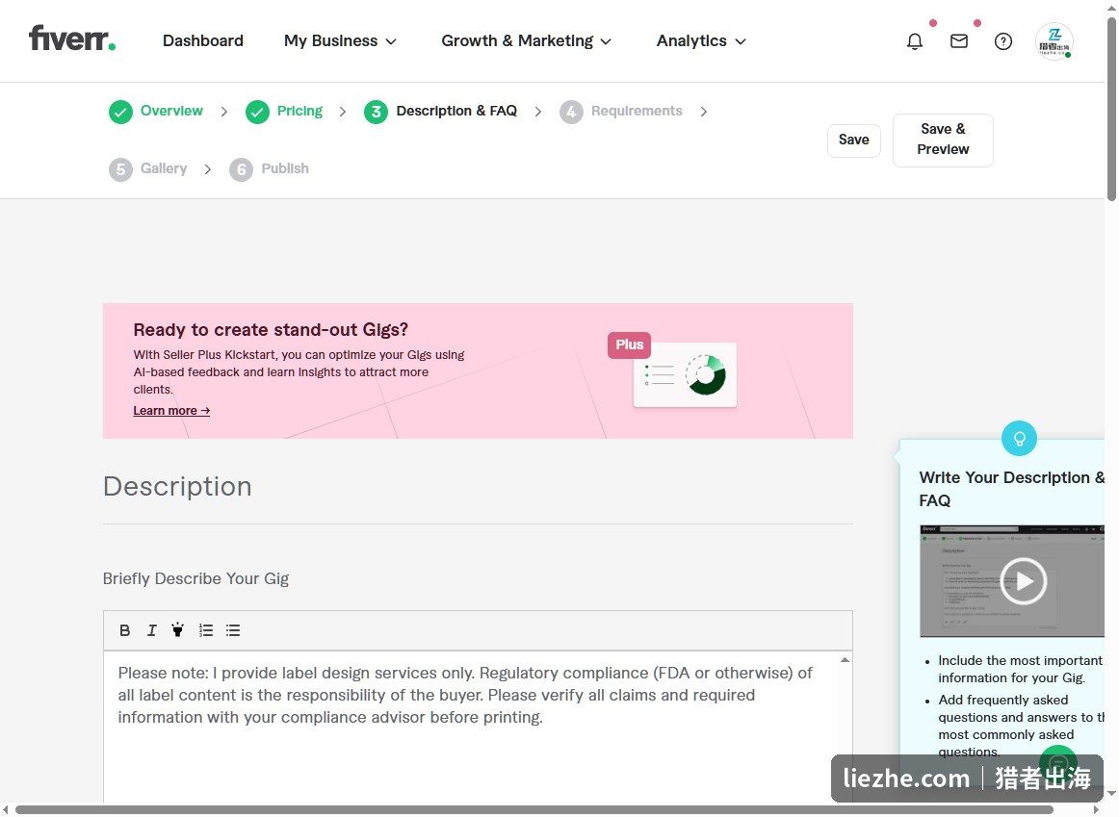Image resolution: width=1119 pixels, height=817 pixels.
Task: Click the "Ready to create stand-out Gigs?" heading
Action: 271,329
